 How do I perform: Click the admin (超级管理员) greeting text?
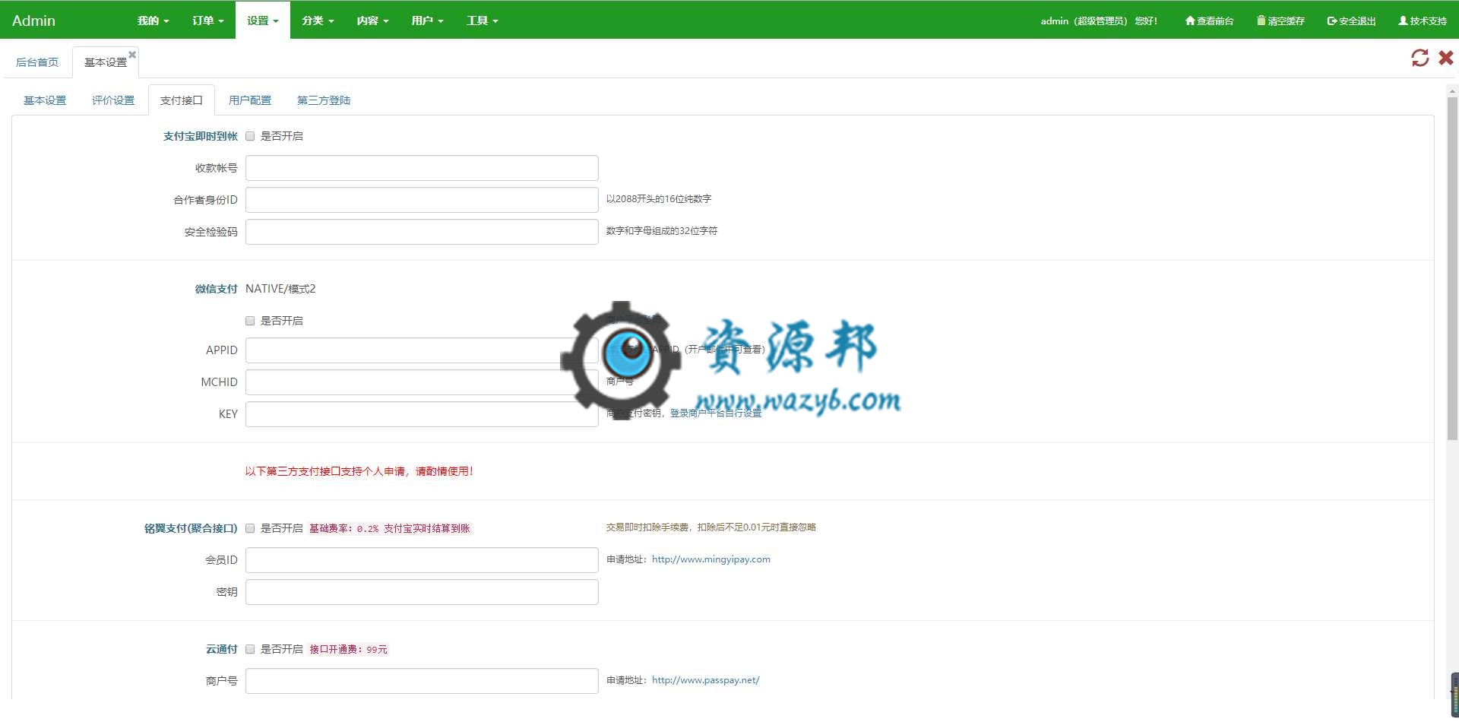tap(1099, 21)
